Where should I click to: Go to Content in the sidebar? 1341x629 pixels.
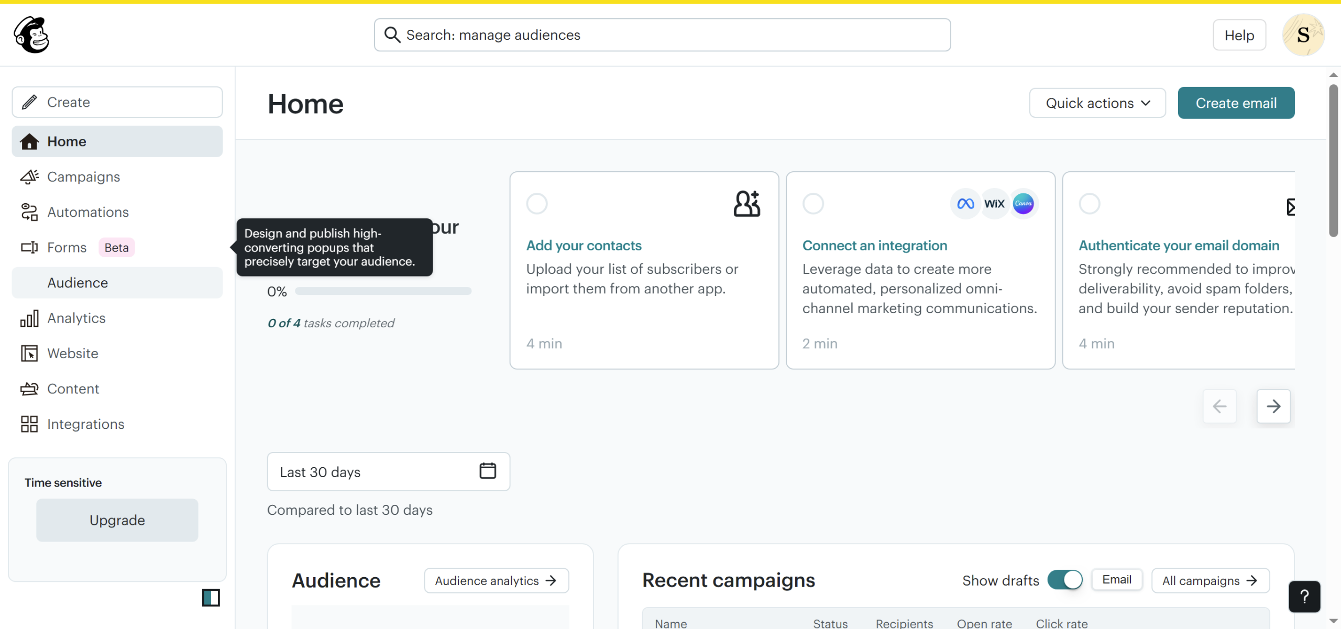pyautogui.click(x=73, y=389)
